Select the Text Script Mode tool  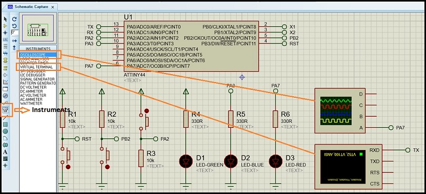5,47
